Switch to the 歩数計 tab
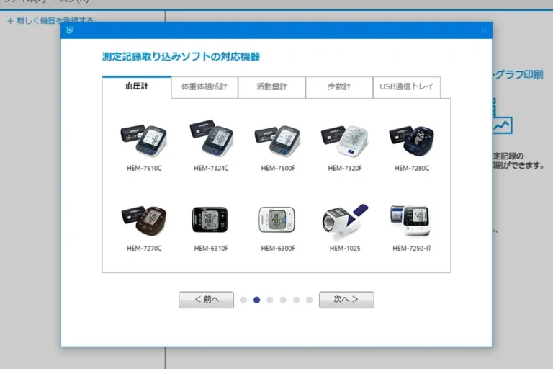The width and height of the screenshot is (553, 369). pos(339,87)
